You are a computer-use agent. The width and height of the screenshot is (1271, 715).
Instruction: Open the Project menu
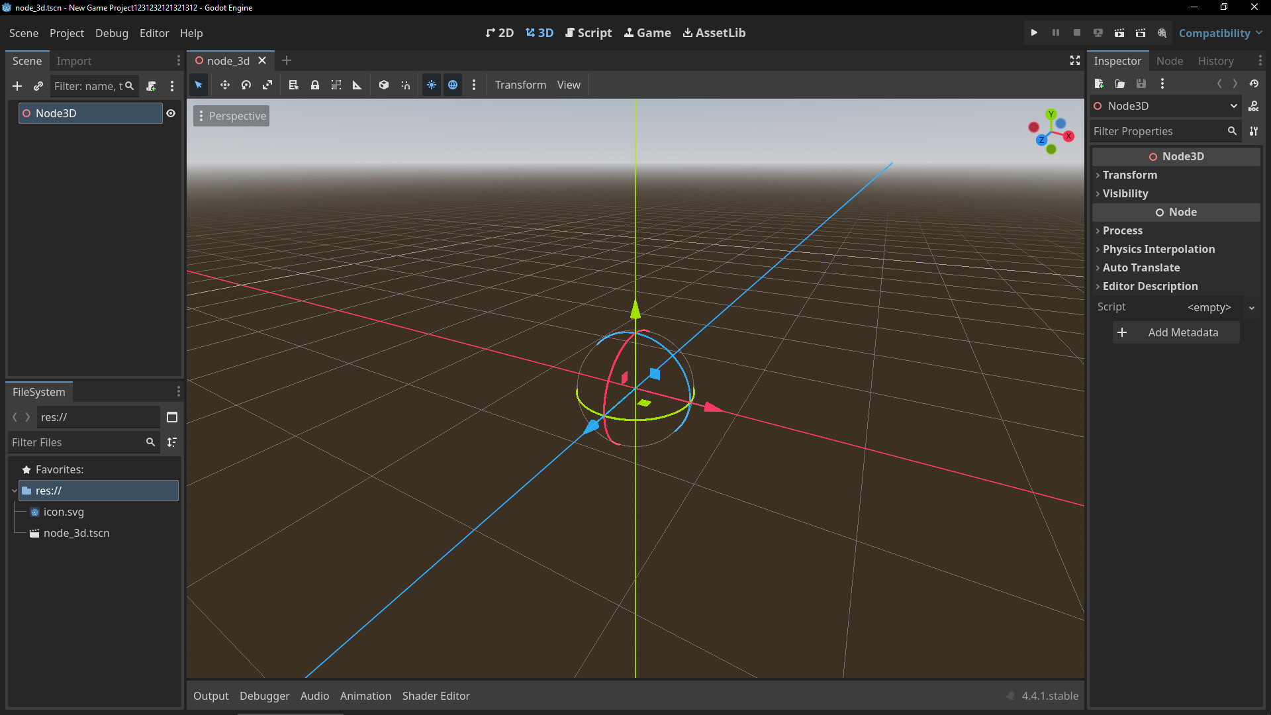(x=66, y=33)
